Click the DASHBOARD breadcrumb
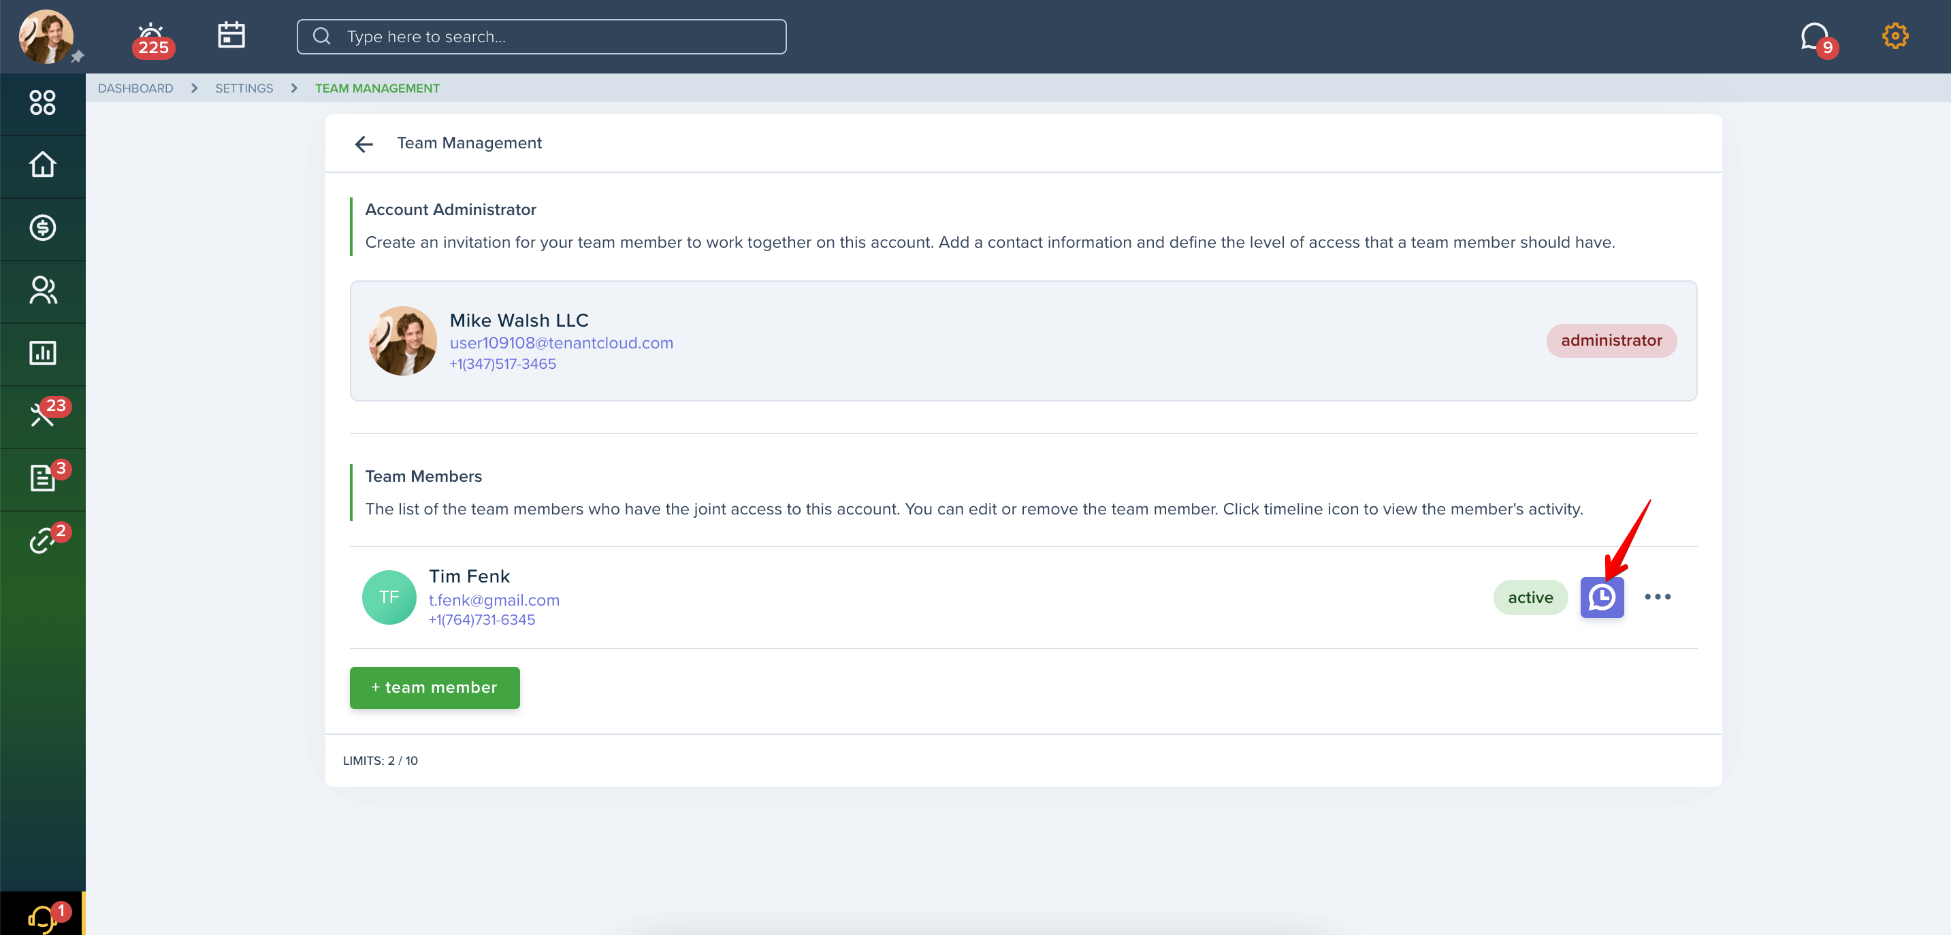This screenshot has width=1951, height=935. click(x=135, y=88)
